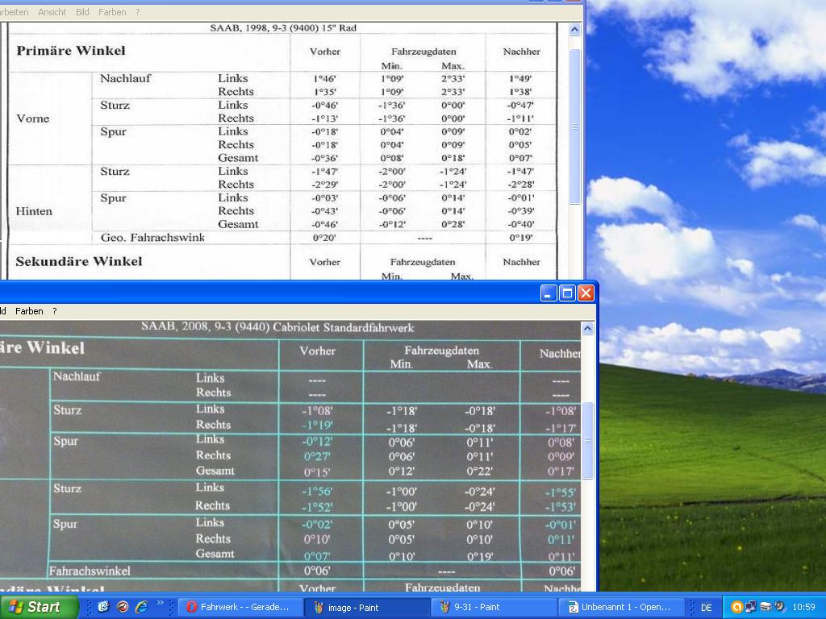This screenshot has height=619, width=826.
Task: Open Ansicht menu in upper Paint window
Action: pos(52,11)
